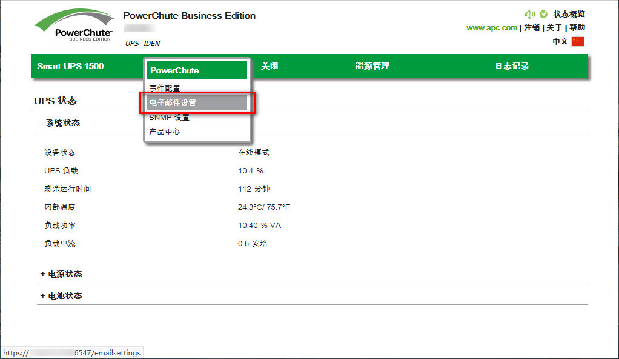Click the PowerChute Business Edition title text
619x359 pixels.
pyautogui.click(x=190, y=16)
